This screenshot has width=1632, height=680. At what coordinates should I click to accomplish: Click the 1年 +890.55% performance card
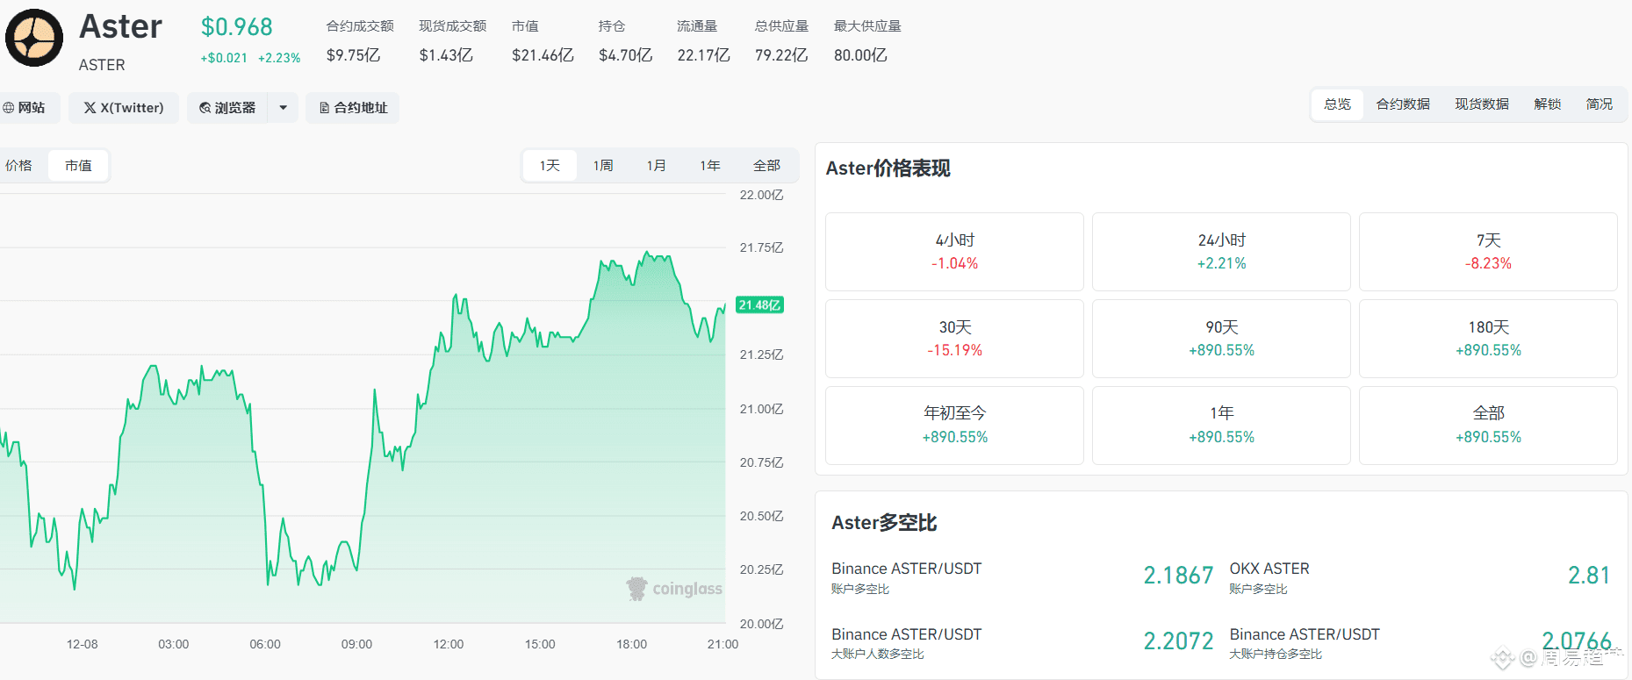pos(1221,426)
